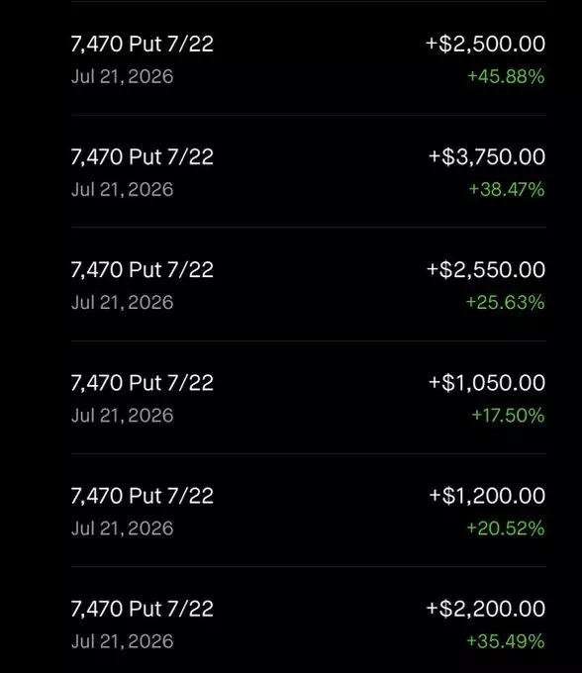
Task: Select the +20.52% return value
Action: 506,528
